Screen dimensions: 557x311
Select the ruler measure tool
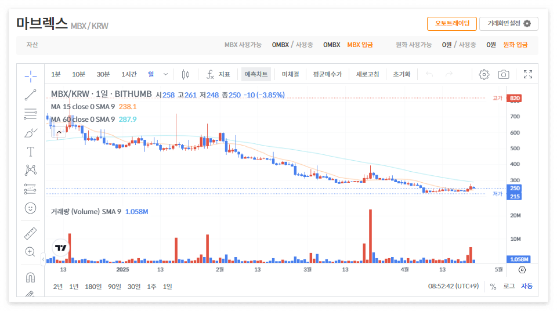(31, 233)
